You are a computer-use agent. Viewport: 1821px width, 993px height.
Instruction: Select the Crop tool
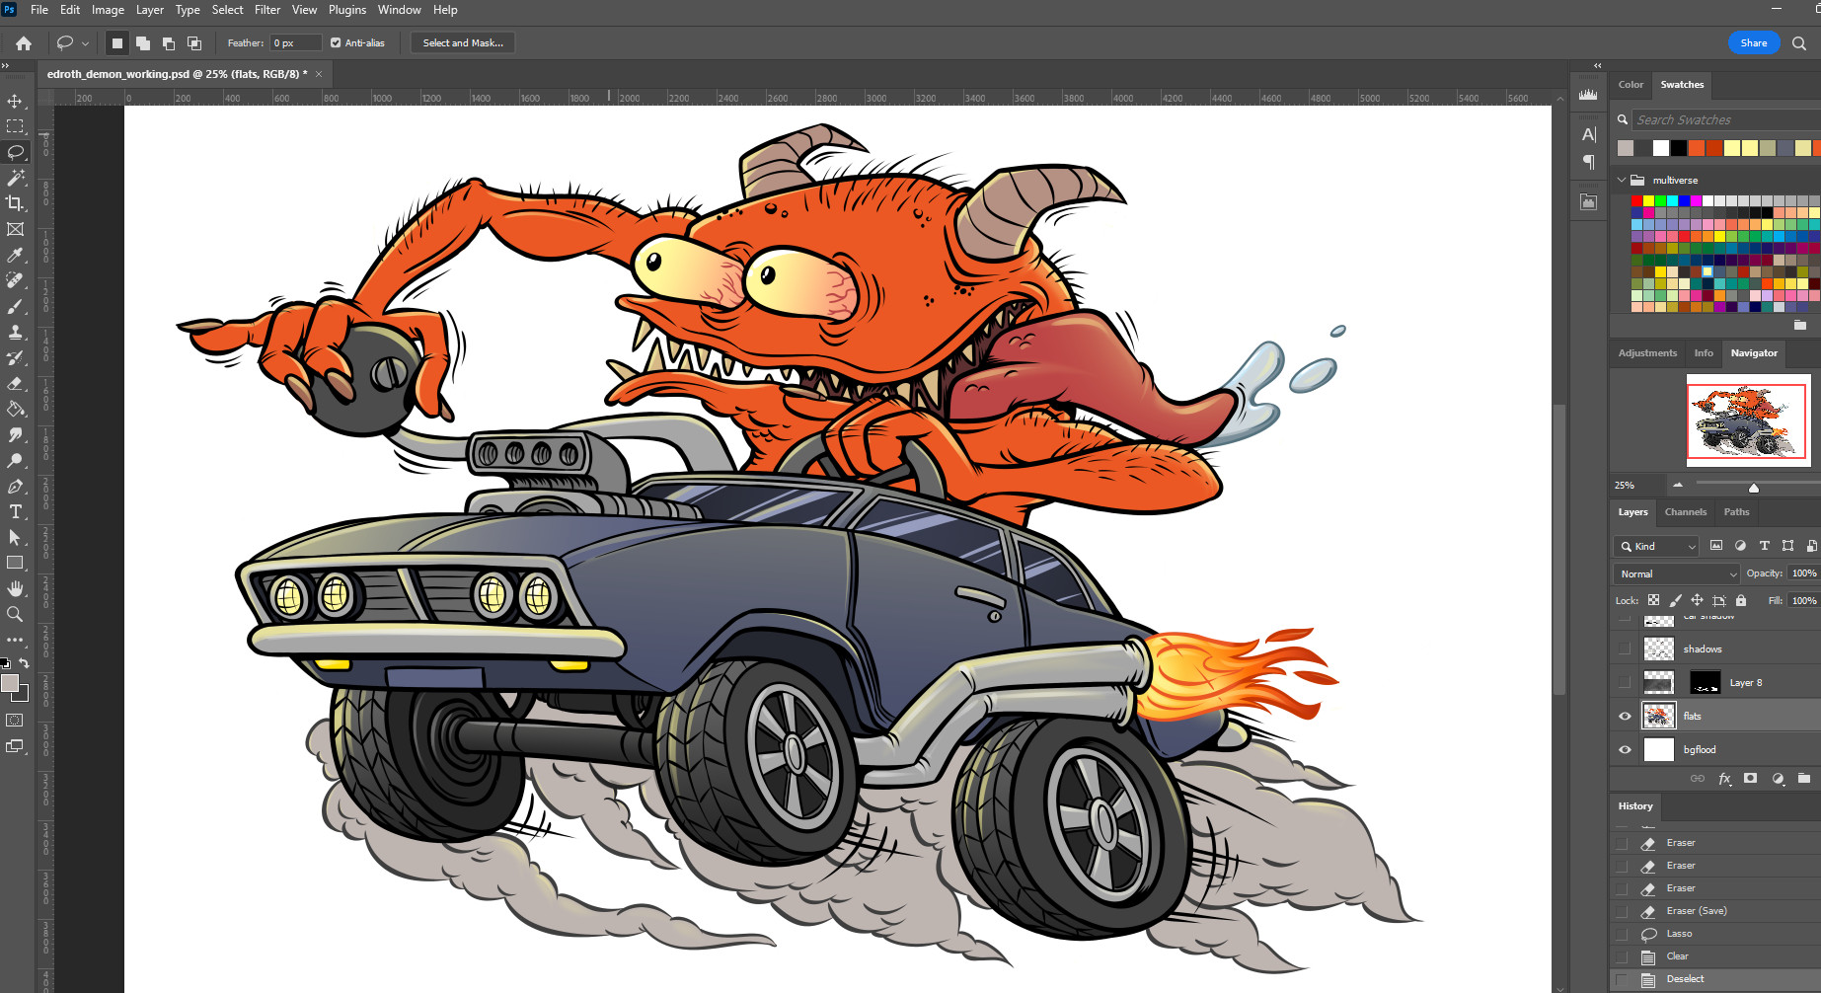click(x=15, y=203)
